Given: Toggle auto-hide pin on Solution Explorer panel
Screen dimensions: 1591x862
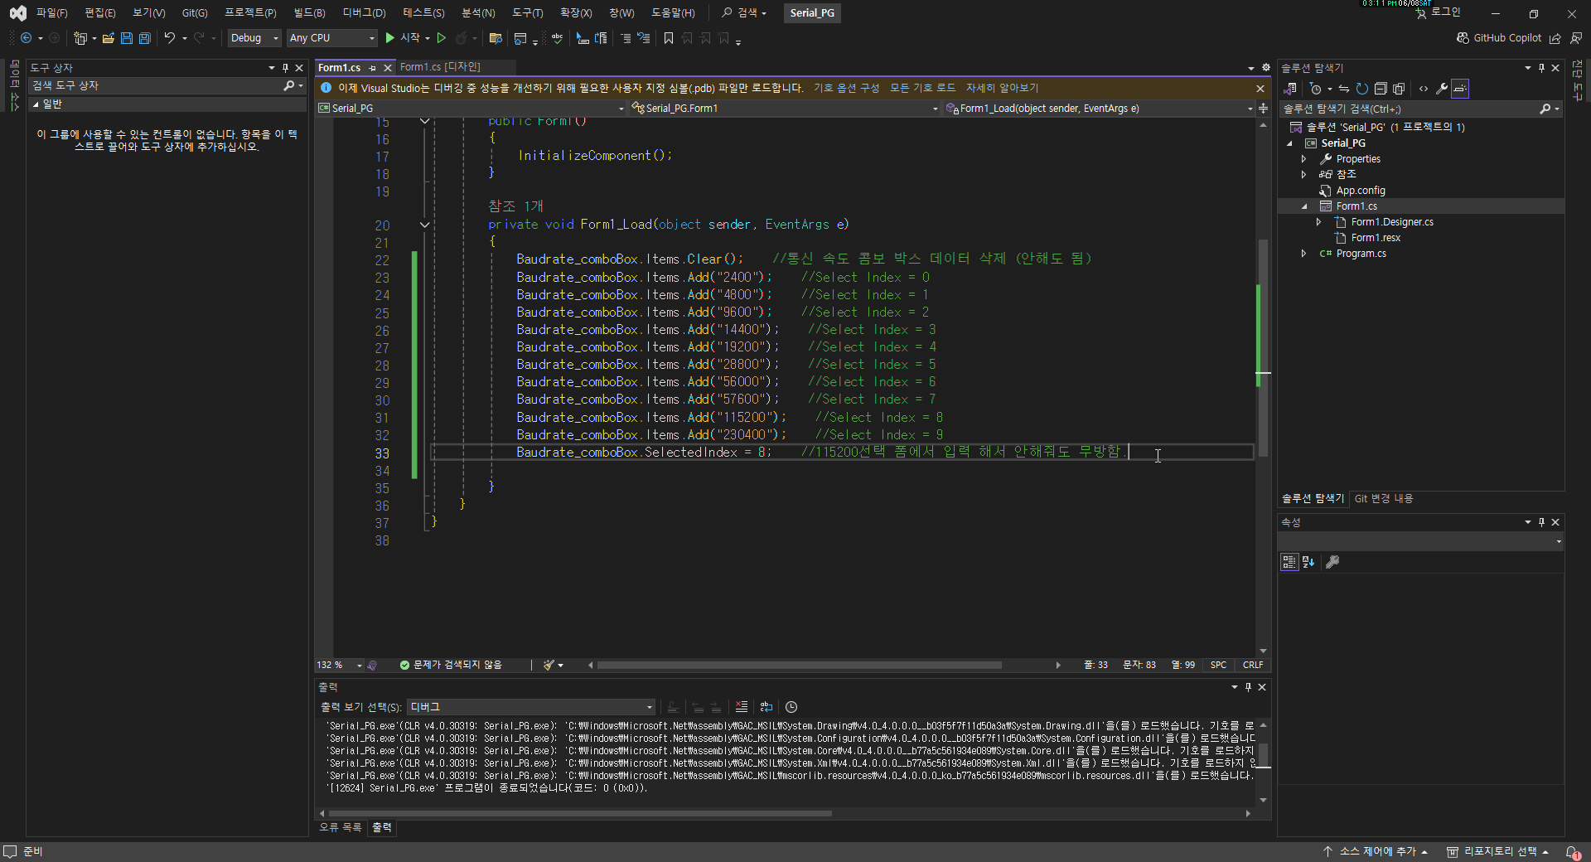Looking at the screenshot, I should point(1541,68).
